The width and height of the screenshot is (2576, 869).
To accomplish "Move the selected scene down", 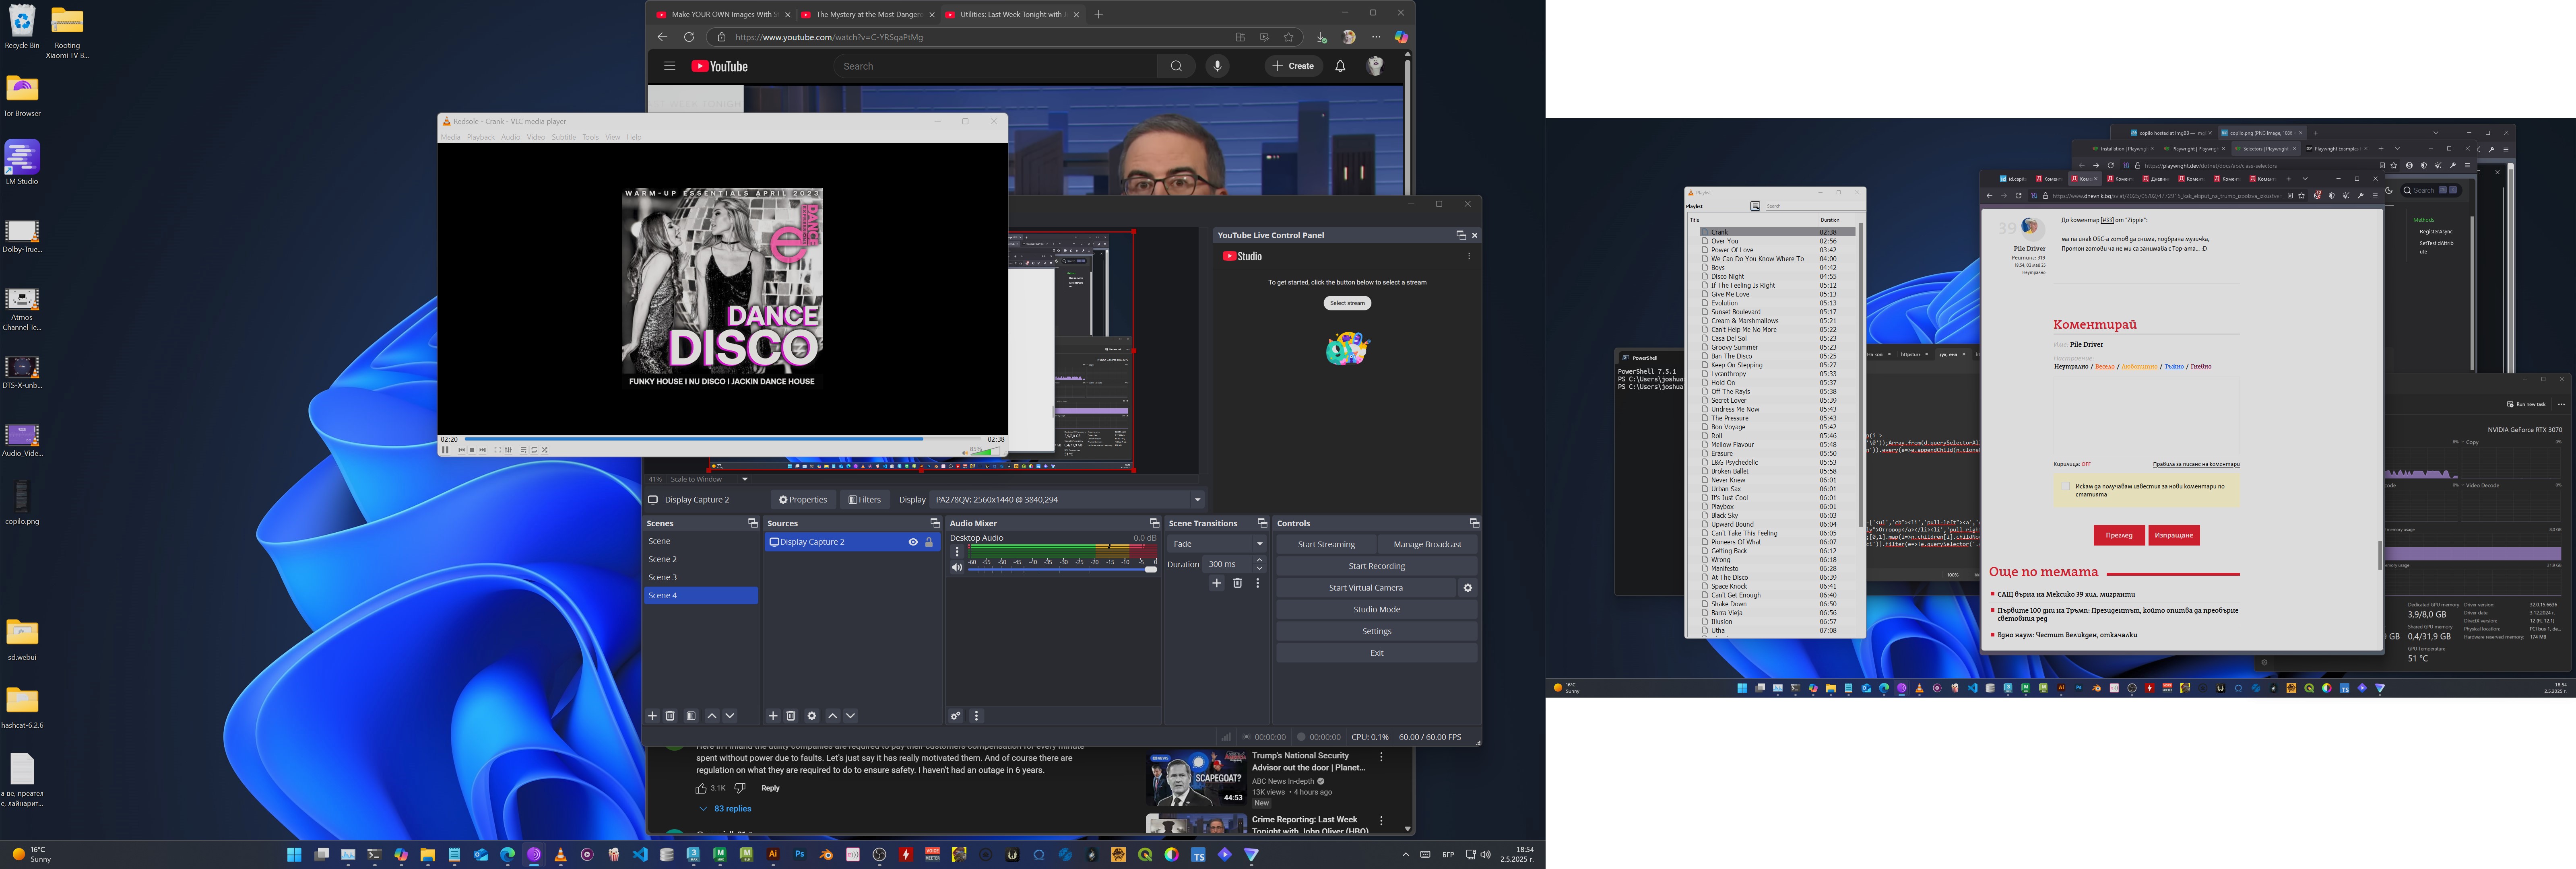I will [730, 716].
